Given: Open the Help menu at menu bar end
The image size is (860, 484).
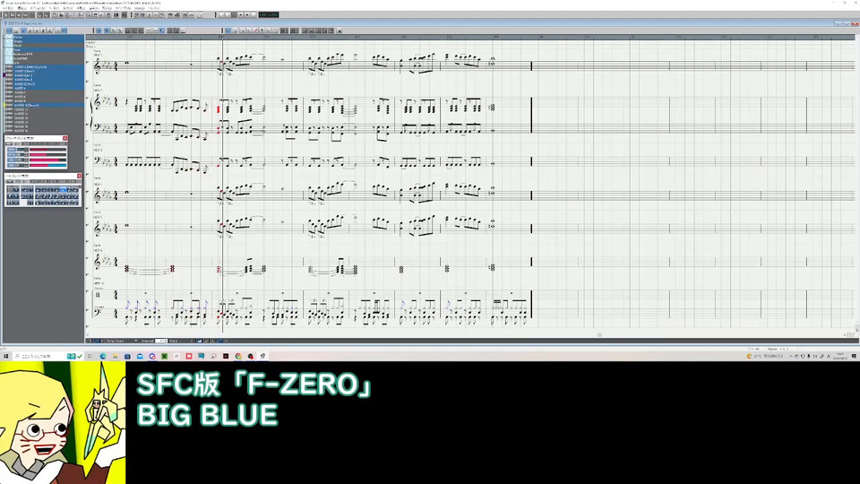Looking at the screenshot, I should point(153,8).
